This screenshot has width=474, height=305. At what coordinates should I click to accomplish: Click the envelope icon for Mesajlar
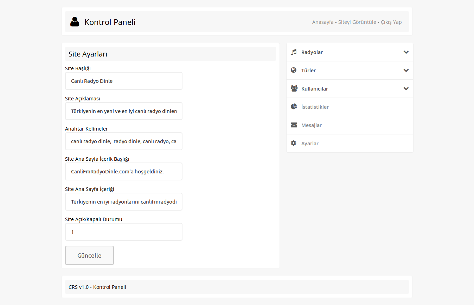[294, 125]
